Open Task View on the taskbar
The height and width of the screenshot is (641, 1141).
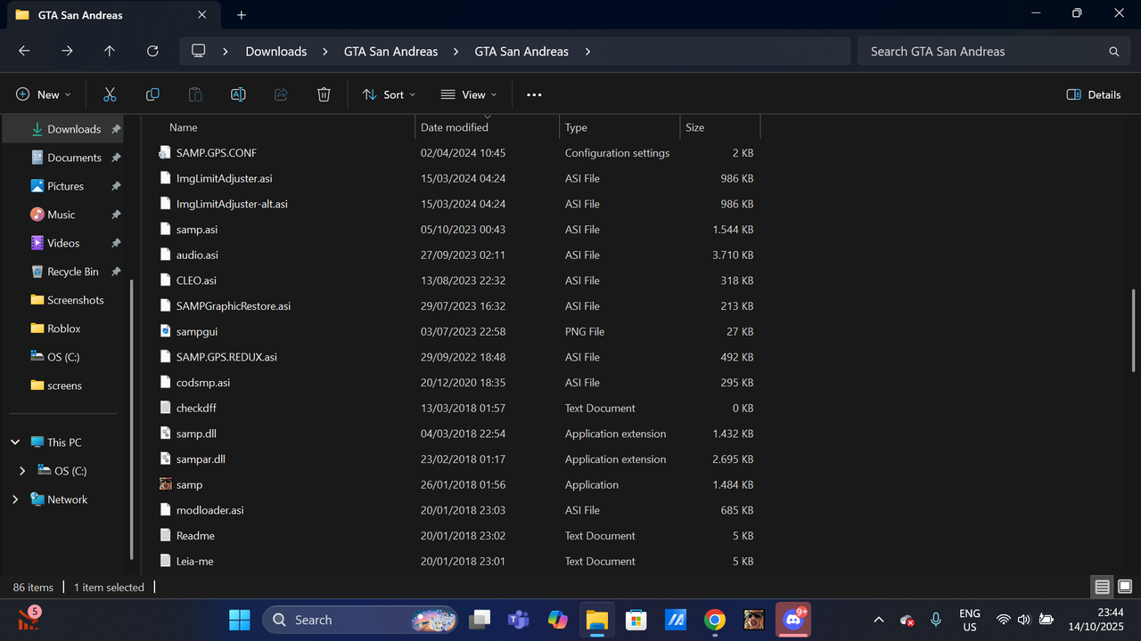coord(480,620)
